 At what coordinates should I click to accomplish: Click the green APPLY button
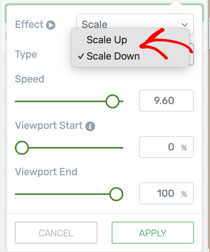(153, 233)
